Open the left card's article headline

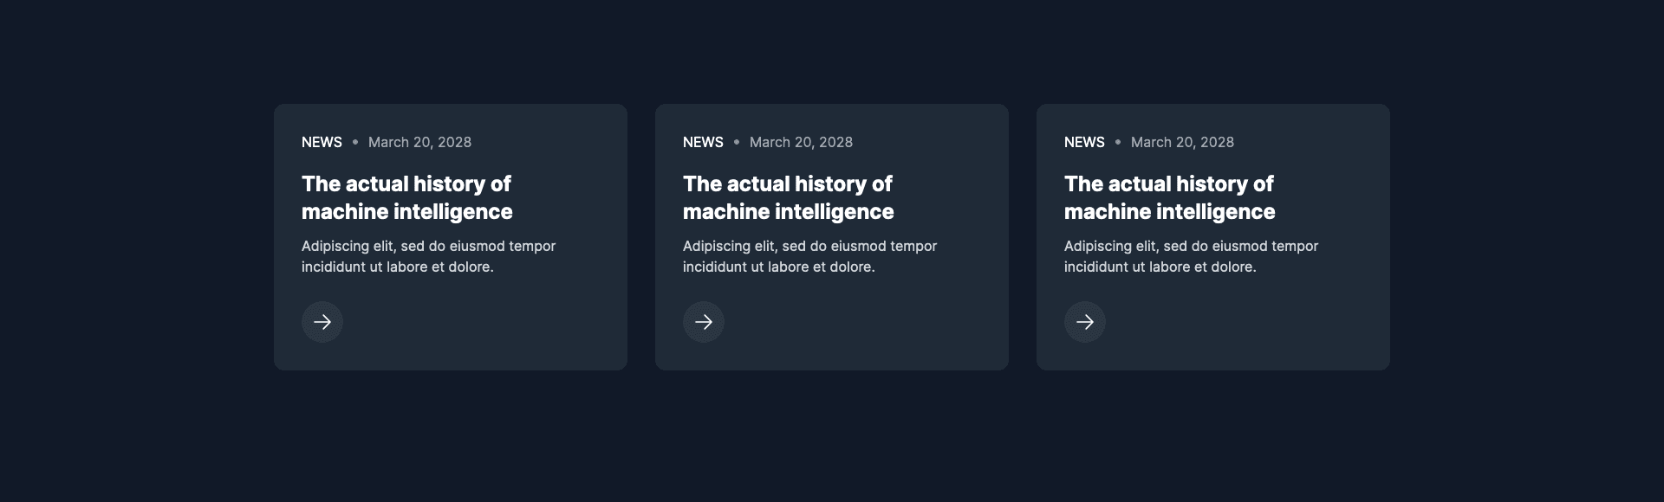(406, 197)
